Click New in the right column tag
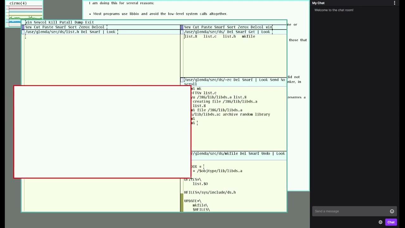Viewport: 405px width, 228px height. tap(187, 27)
